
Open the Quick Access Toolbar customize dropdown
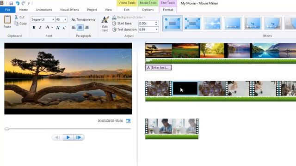(x=29, y=3)
